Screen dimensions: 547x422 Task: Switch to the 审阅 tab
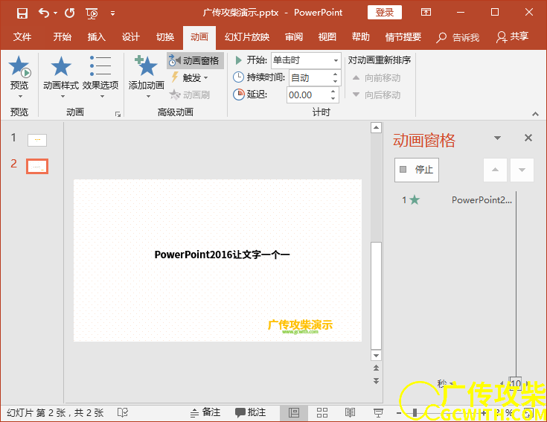(294, 37)
